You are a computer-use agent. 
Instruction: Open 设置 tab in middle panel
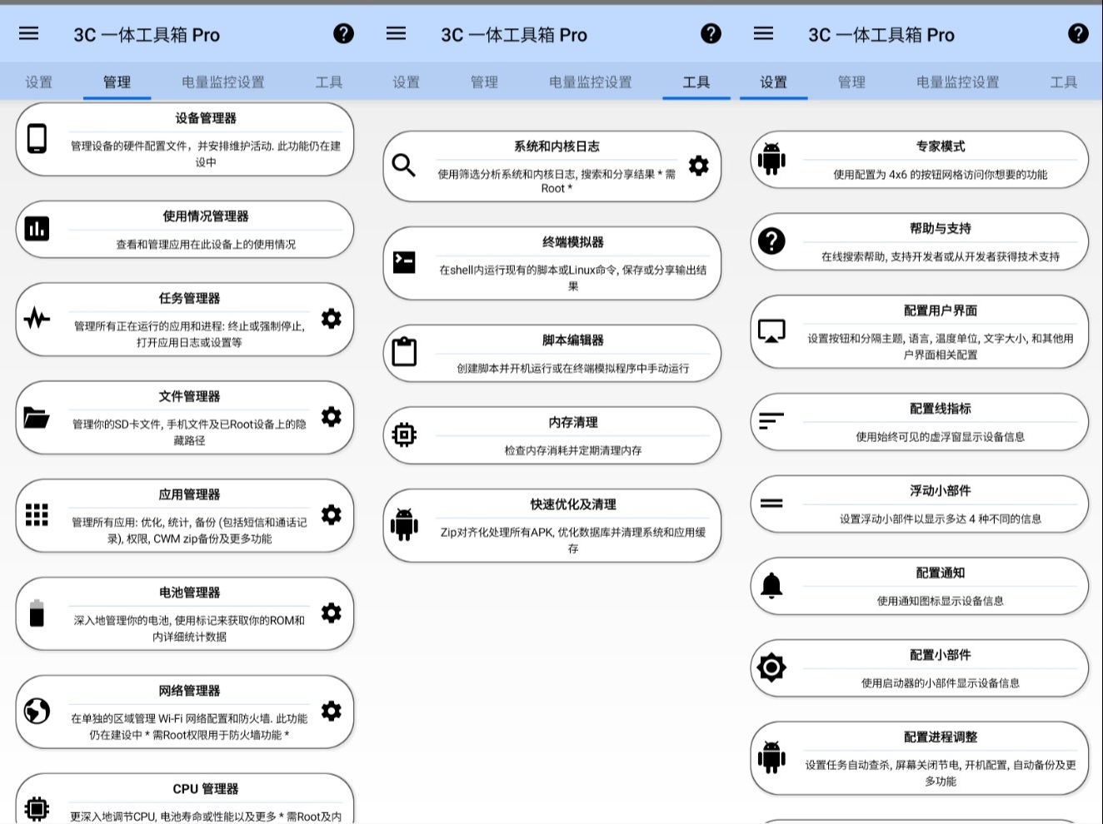406,82
